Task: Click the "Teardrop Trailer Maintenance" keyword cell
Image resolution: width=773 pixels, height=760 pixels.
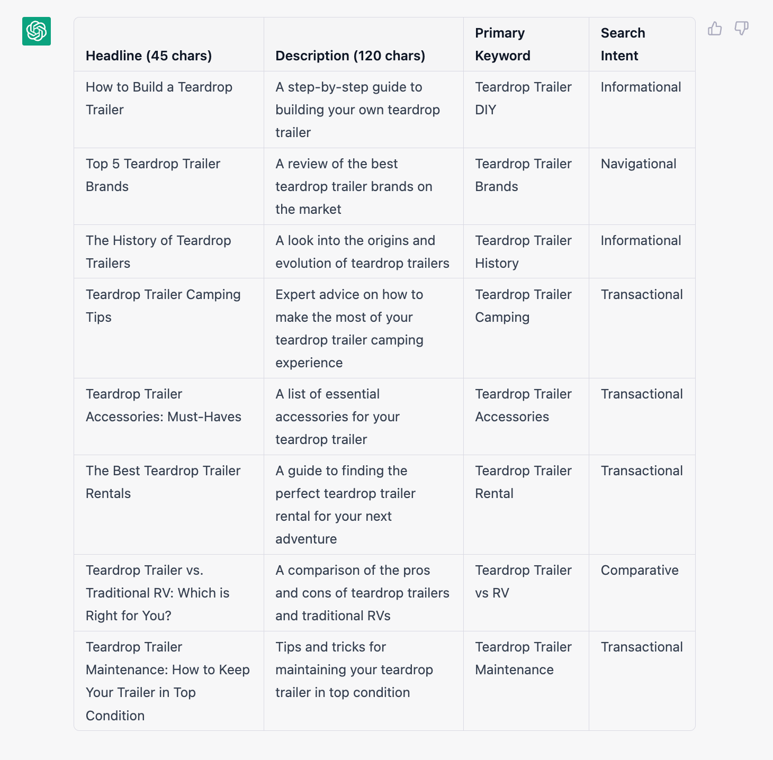Action: coord(523,658)
